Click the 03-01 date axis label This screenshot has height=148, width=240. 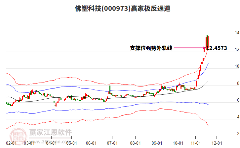click(x=29, y=143)
